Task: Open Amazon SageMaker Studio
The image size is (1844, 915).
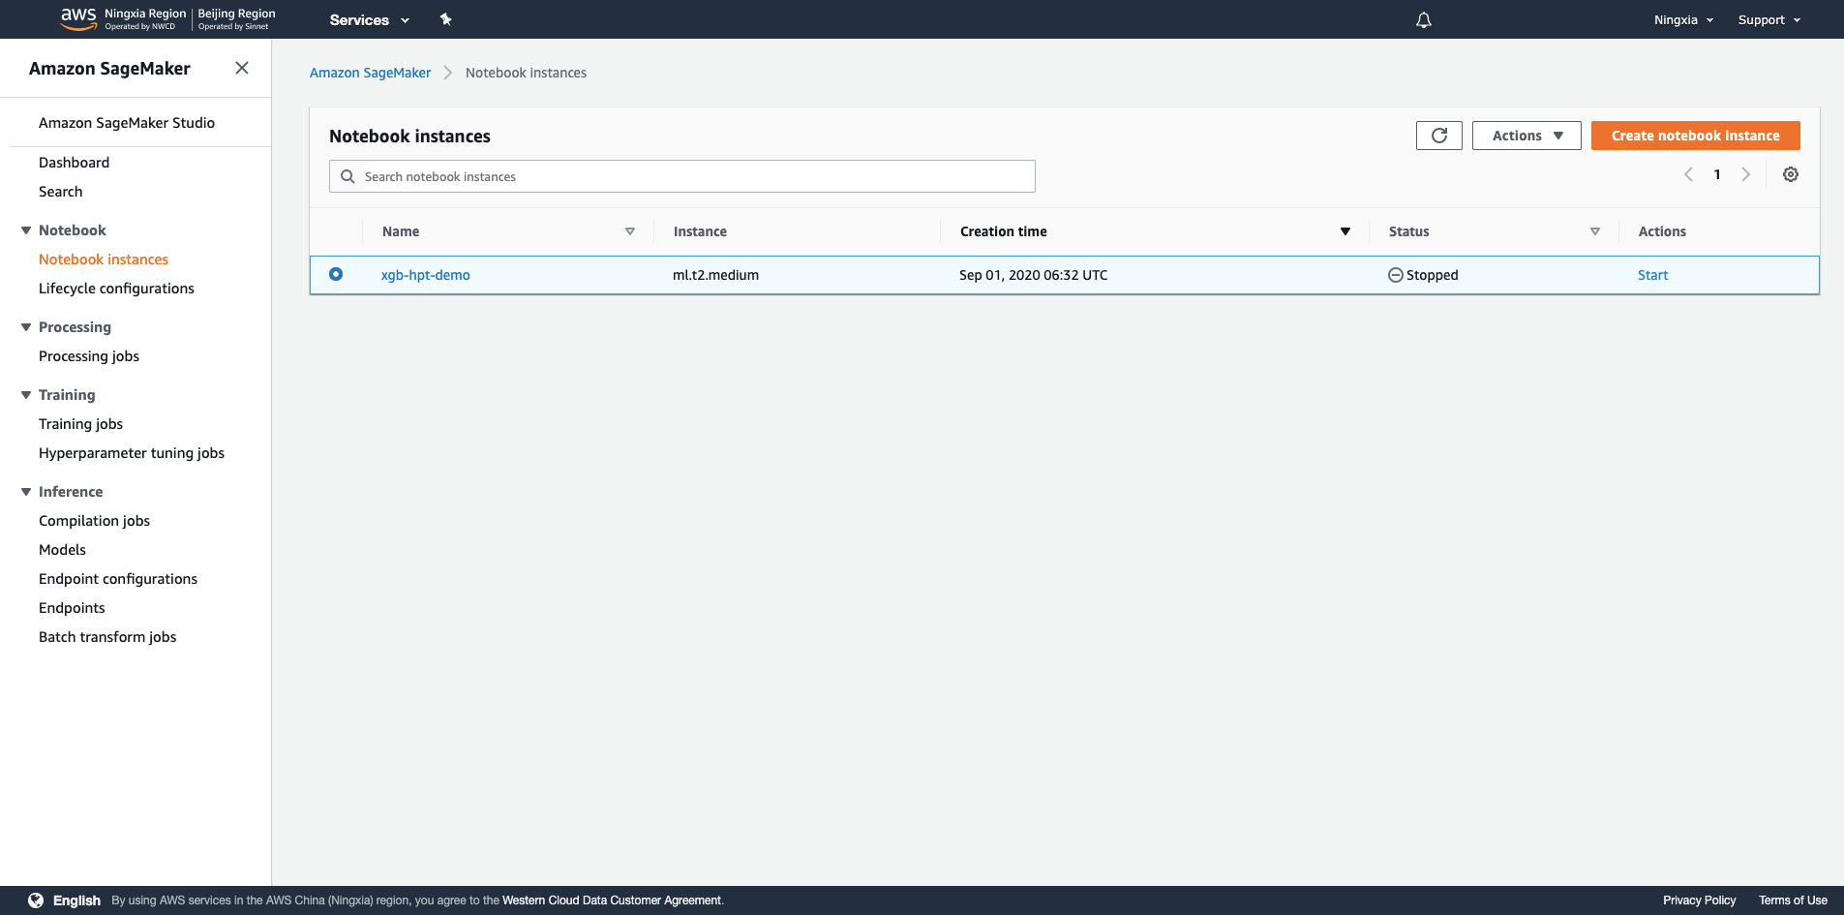Action: pyautogui.click(x=127, y=123)
